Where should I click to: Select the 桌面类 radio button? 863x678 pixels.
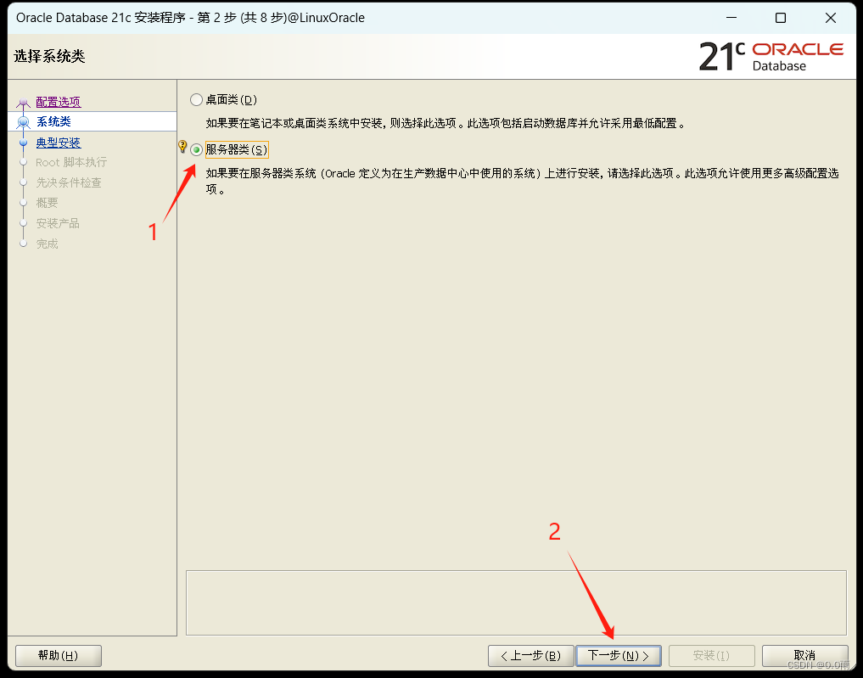click(196, 99)
